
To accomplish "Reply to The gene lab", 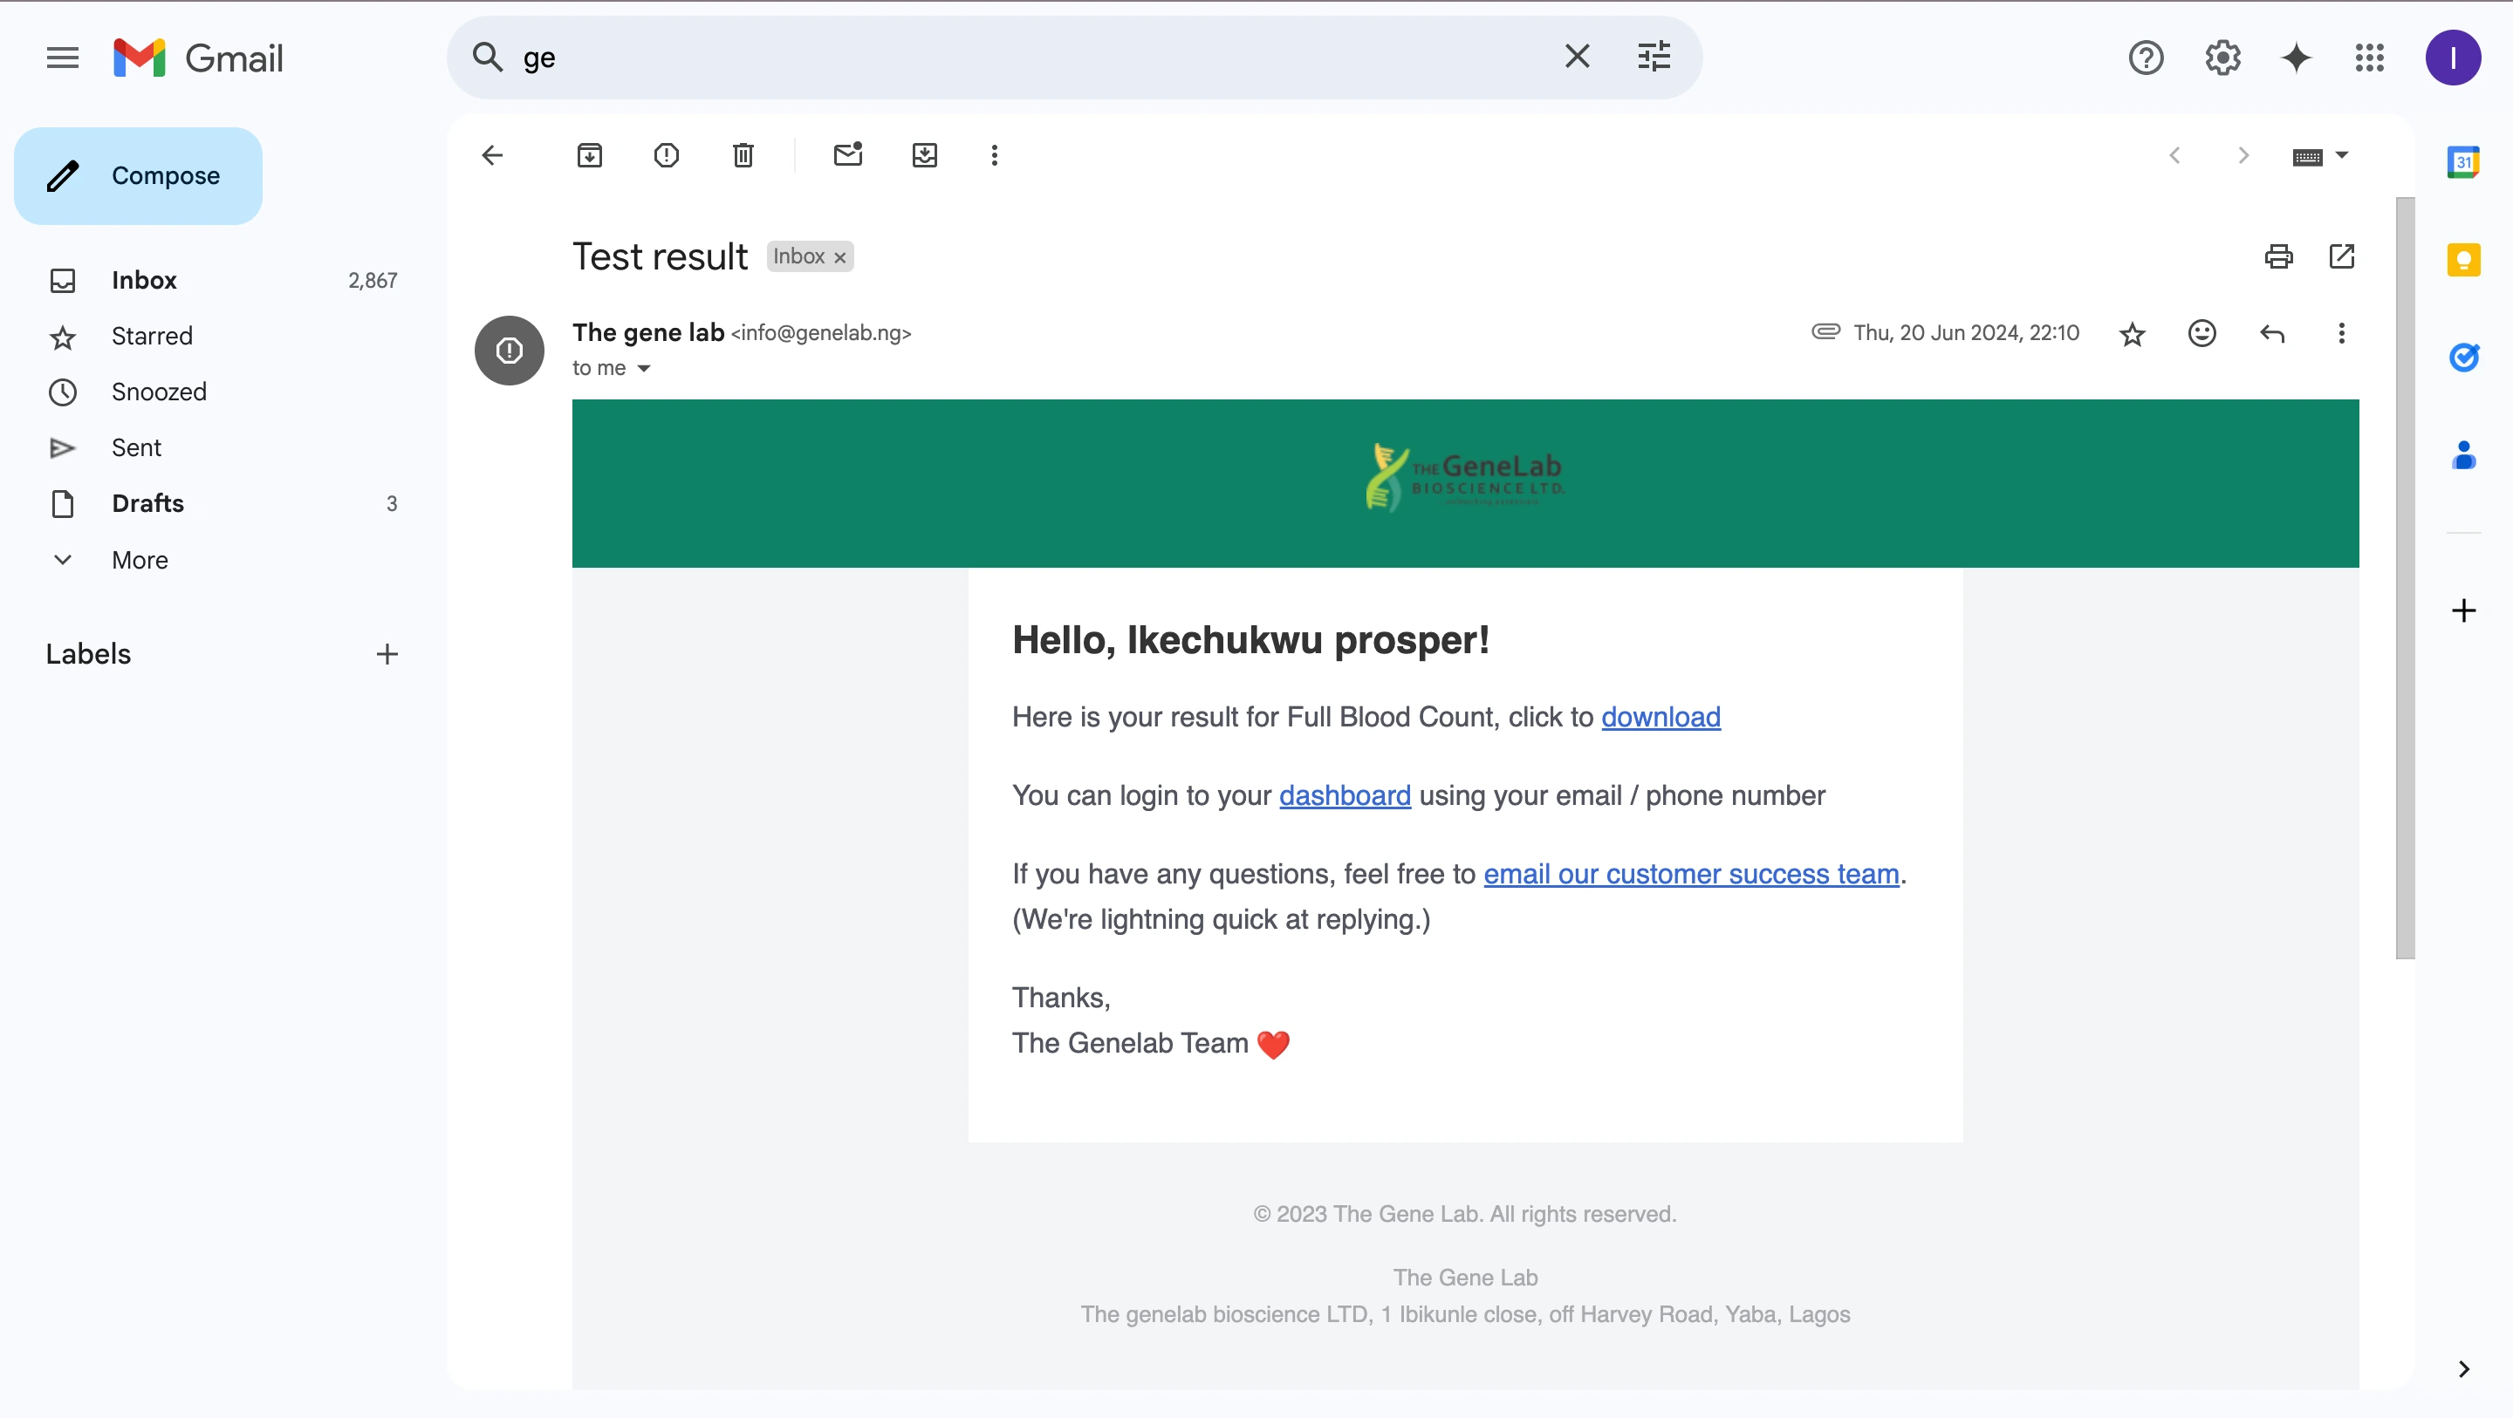I will tap(2272, 333).
